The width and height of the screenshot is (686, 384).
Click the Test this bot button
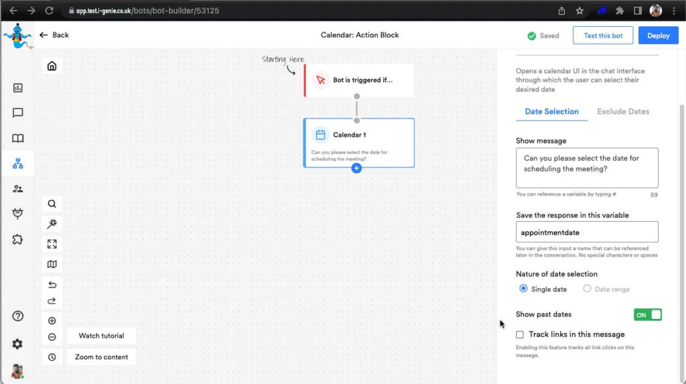pyautogui.click(x=603, y=36)
